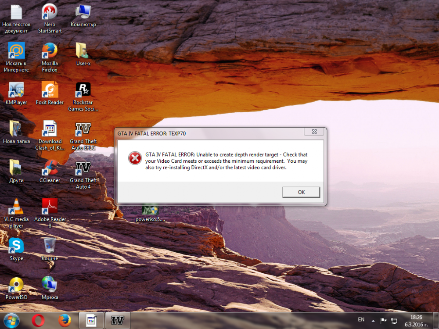Screen dimensions: 439x329
Task: Open the EN language indicator
Action: (361, 319)
